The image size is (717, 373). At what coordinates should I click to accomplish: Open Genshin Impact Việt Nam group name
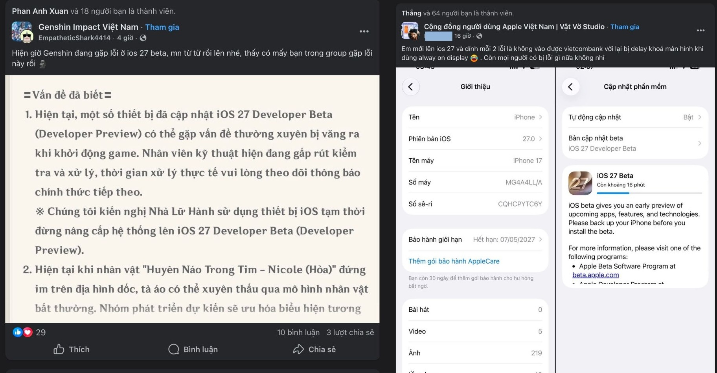[88, 27]
